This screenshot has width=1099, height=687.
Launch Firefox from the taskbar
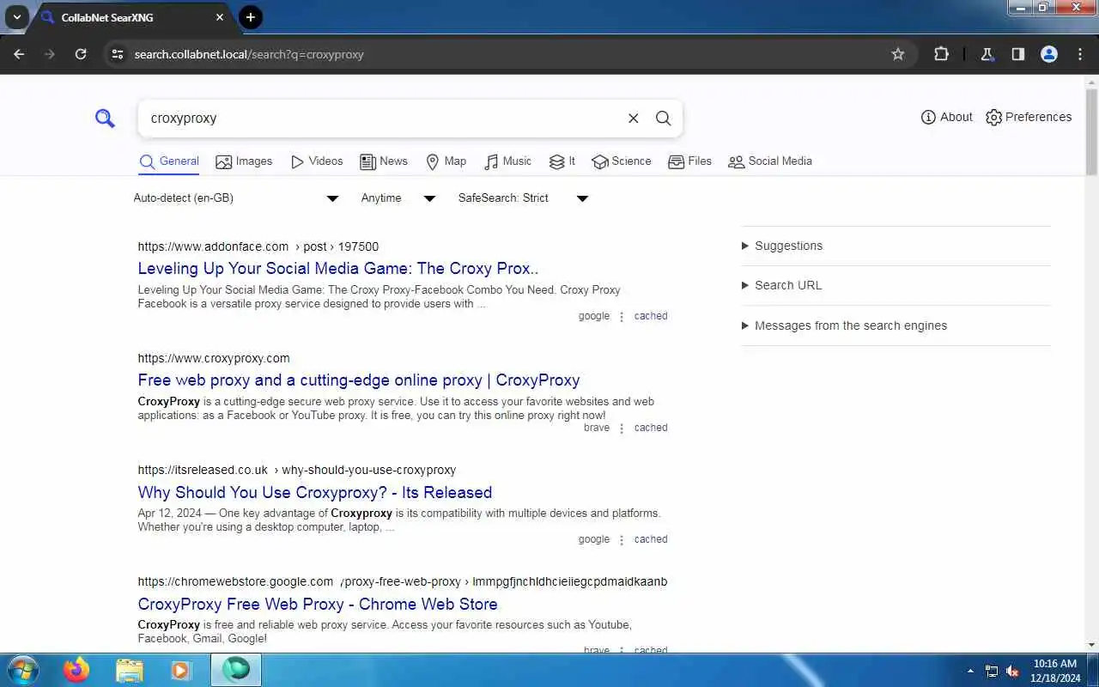tap(76, 670)
